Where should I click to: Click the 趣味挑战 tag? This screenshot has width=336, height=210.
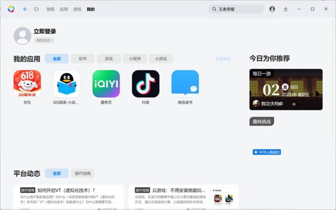point(262,122)
